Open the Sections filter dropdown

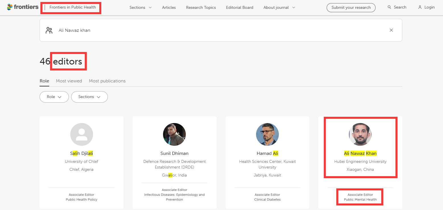click(89, 97)
